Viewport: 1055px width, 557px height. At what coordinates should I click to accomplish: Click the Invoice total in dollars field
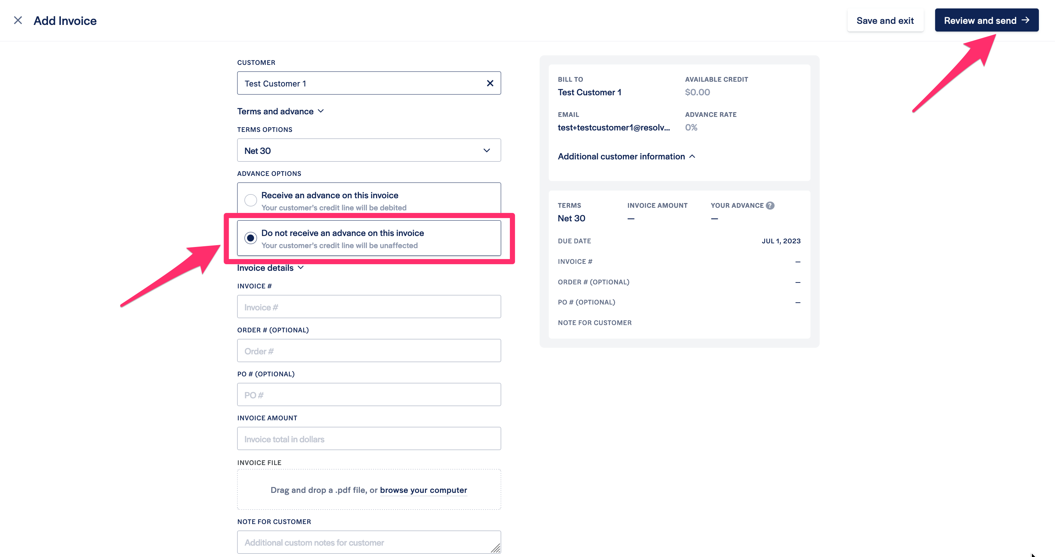click(369, 439)
